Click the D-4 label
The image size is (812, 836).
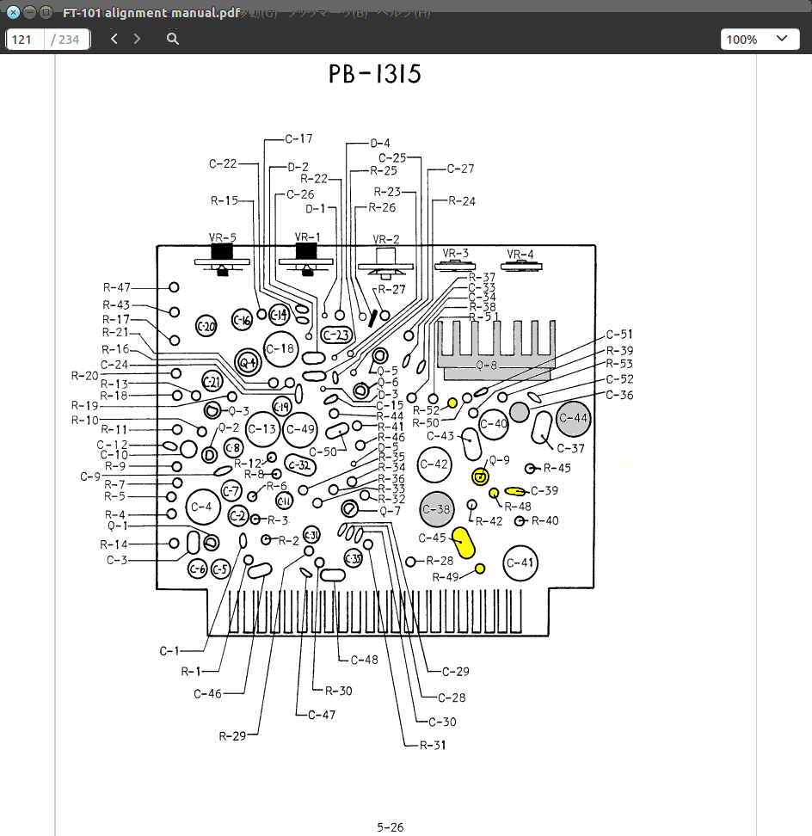tap(380, 143)
